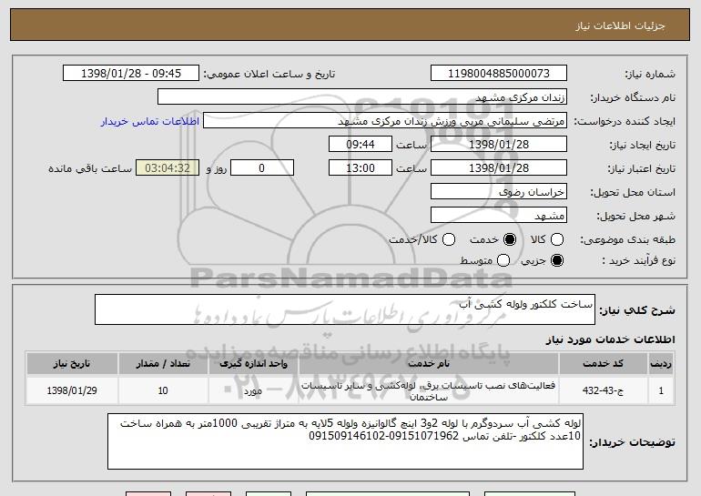
Task: Click the تاریخ ایجاد نیاز date field
Action: pyautogui.click(x=499, y=145)
